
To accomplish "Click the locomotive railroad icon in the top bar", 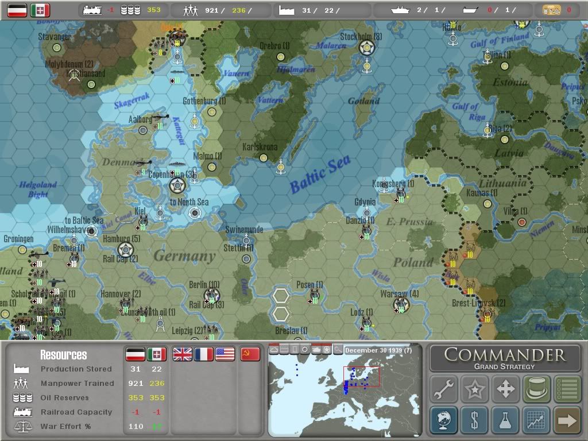I will coord(92,10).
